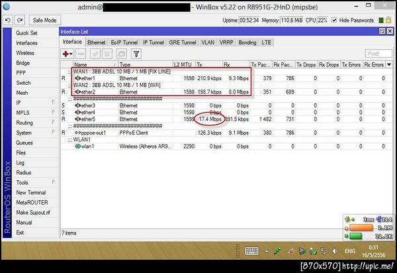The width and height of the screenshot is (397, 273).
Task: Click the lock icon beside Hide Passwords
Action: click(388, 20)
